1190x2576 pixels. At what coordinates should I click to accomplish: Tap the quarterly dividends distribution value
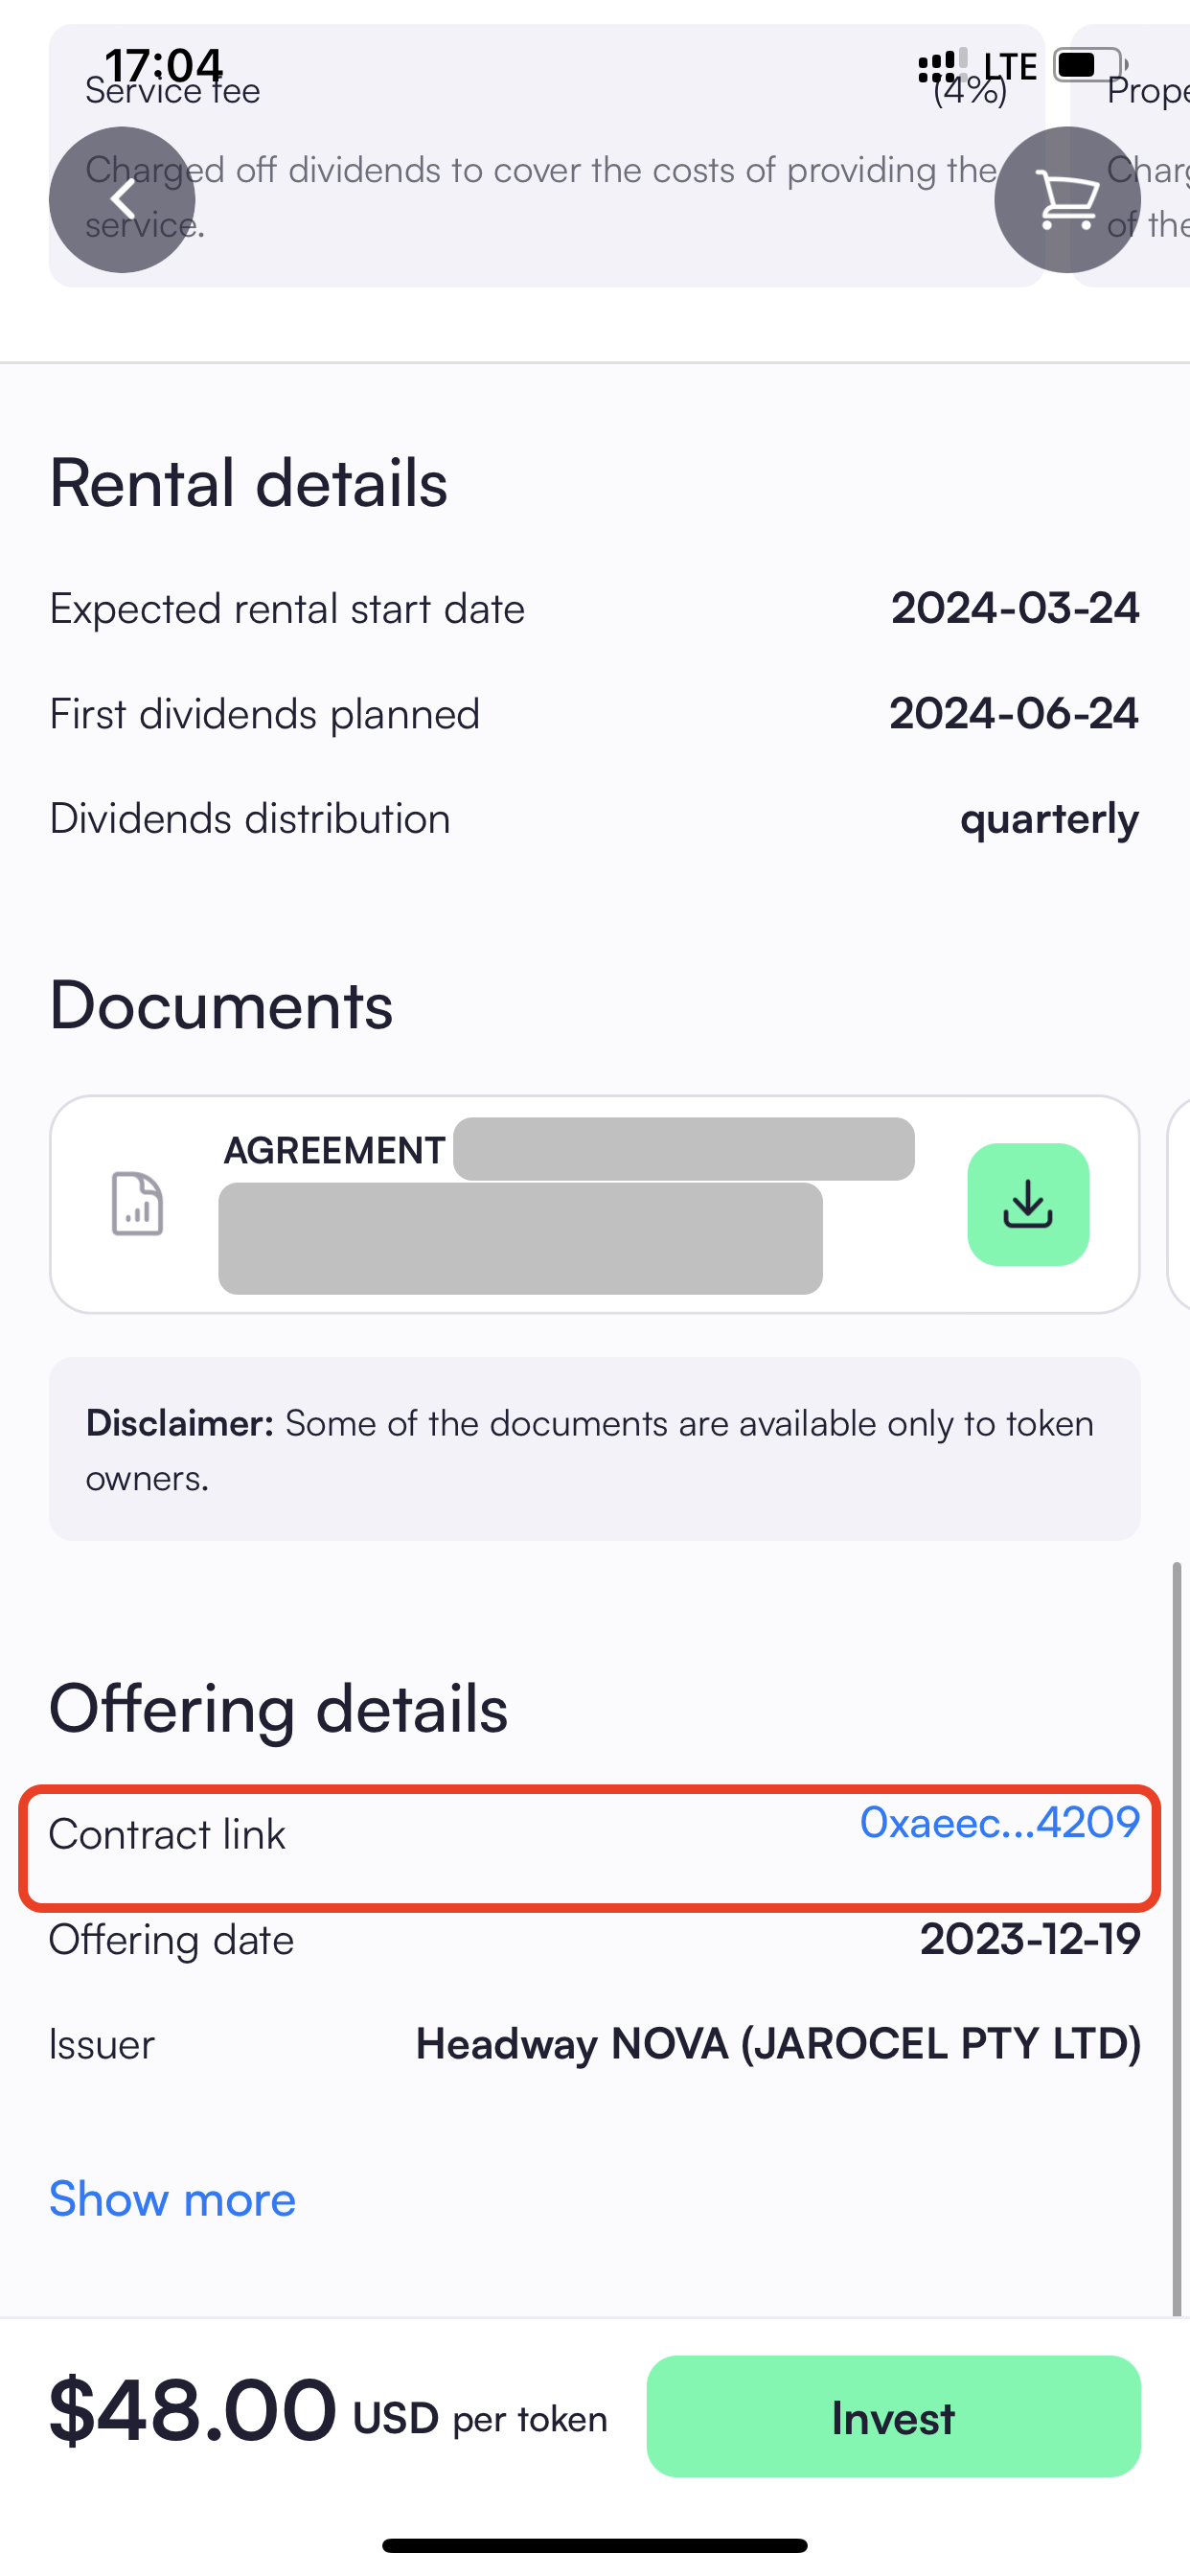pos(1048,819)
